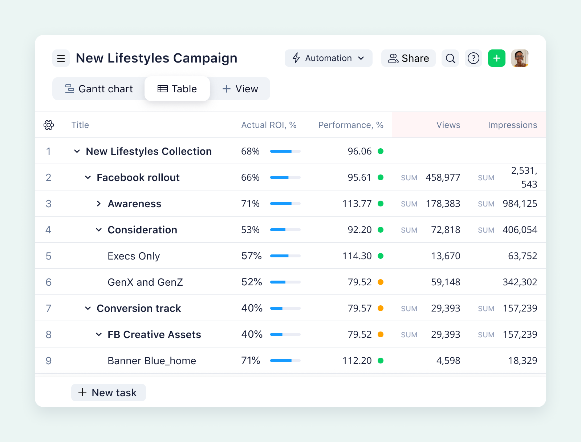Open search in the top toolbar
This screenshot has height=442, width=581.
[450, 58]
